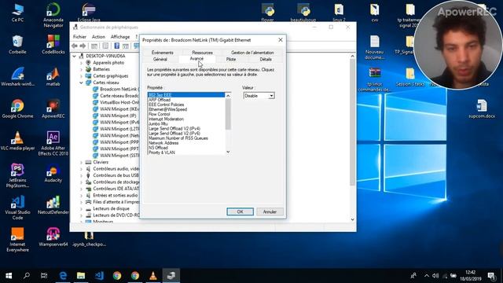Screen dimensions: 503x283
Task: Select the Network Address property
Action: click(186, 143)
